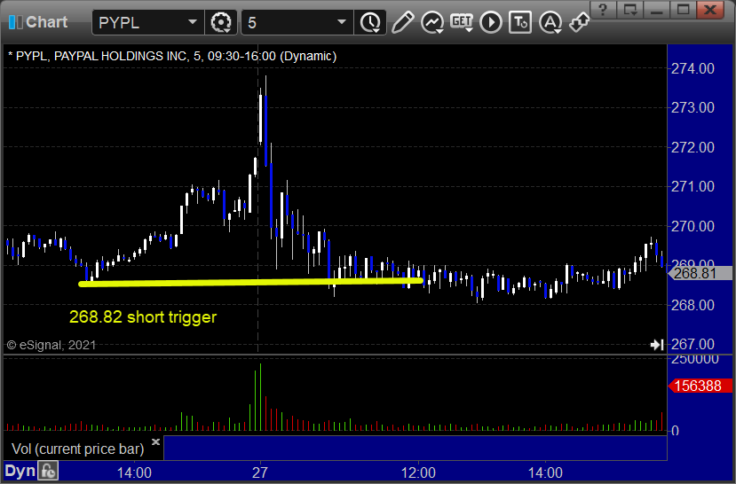The image size is (736, 484).
Task: Click the 274.00 price axis label
Action: pos(692,69)
